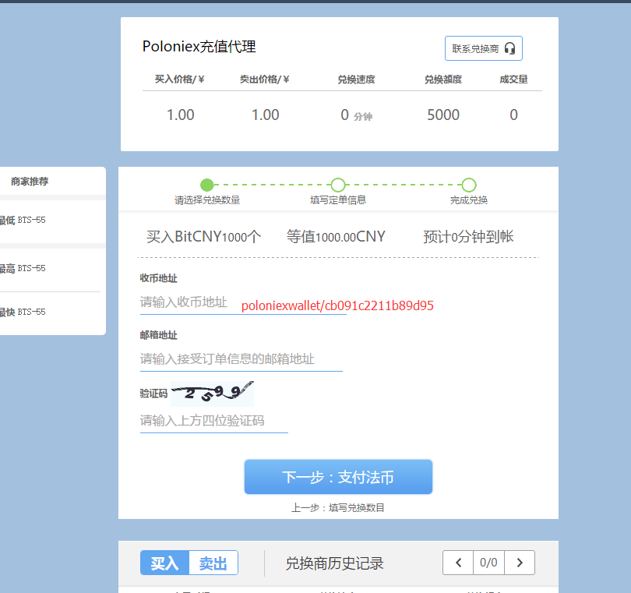Click 等值1000.00CNY summary text

(336, 236)
